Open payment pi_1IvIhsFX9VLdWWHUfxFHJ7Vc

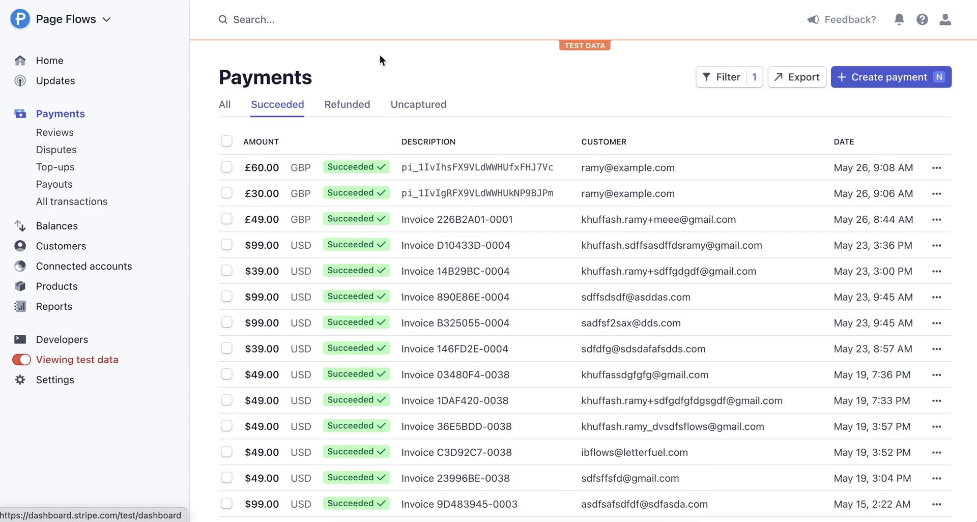coord(477,167)
